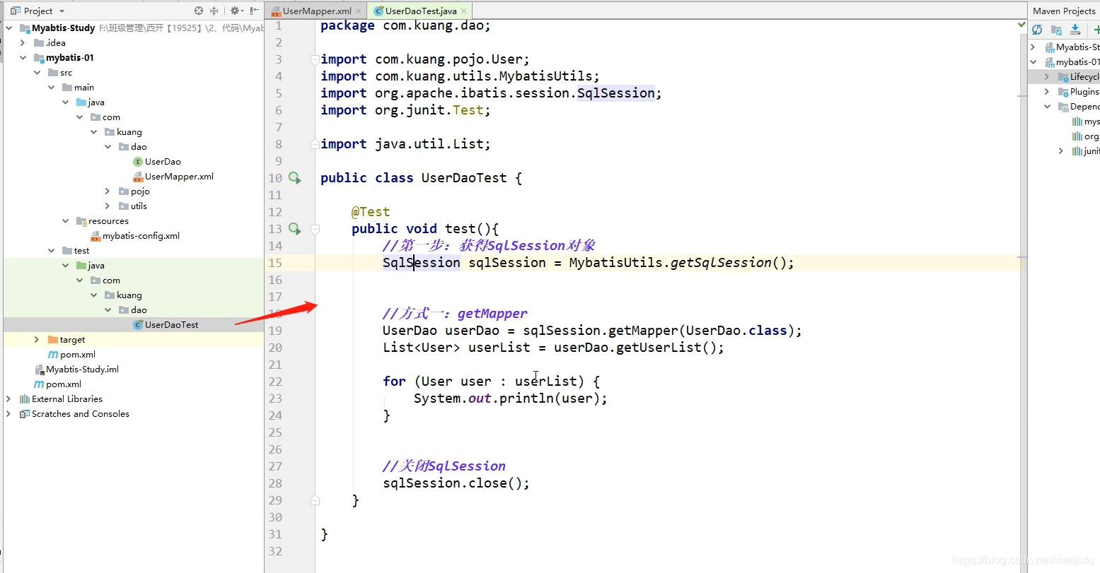Select mybatis-config.xml file
The height and width of the screenshot is (573, 1100).
(x=135, y=236)
